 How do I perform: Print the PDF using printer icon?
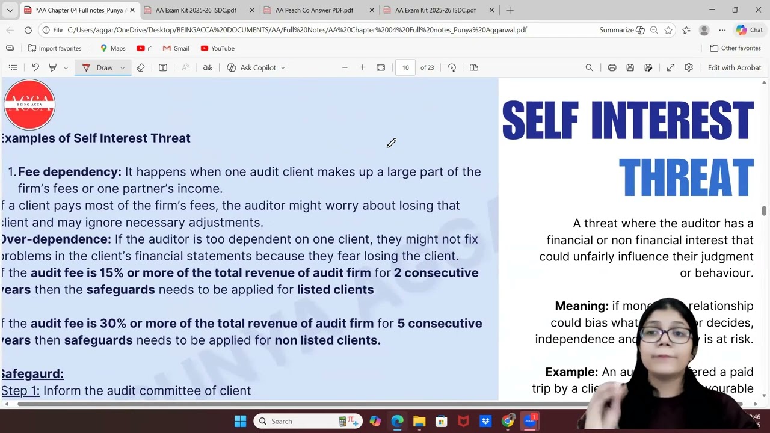pyautogui.click(x=612, y=67)
